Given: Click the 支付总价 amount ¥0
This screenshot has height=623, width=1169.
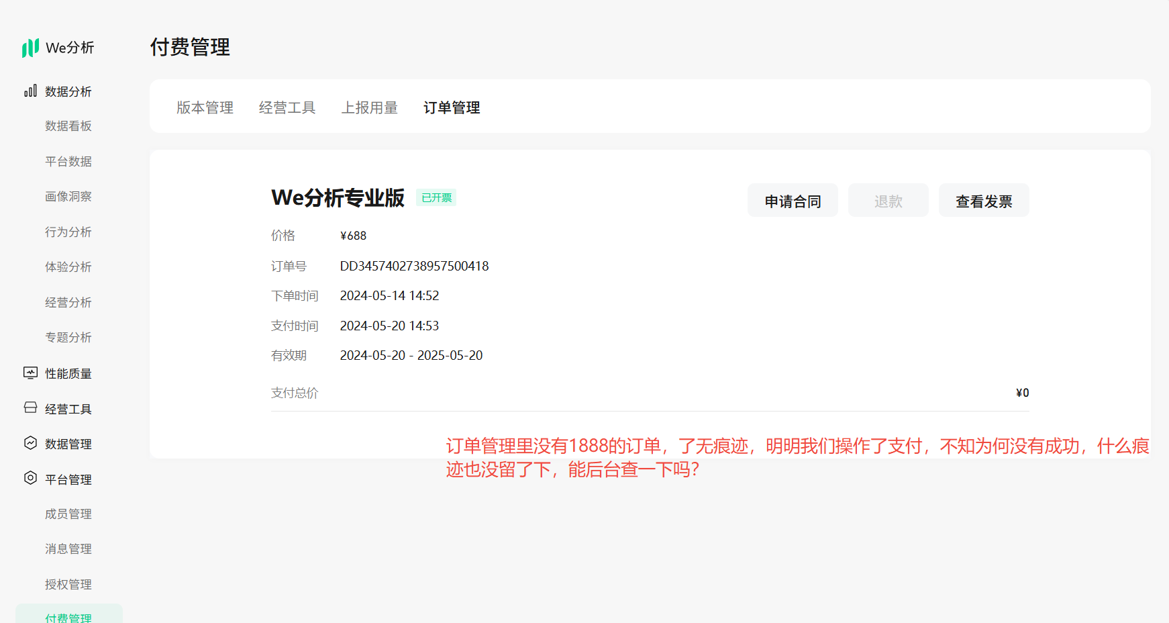Looking at the screenshot, I should pyautogui.click(x=1022, y=393).
